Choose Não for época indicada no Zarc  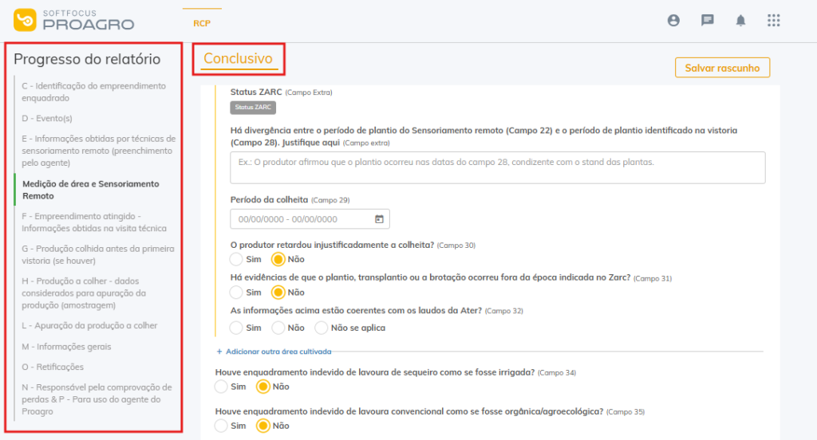[278, 293]
